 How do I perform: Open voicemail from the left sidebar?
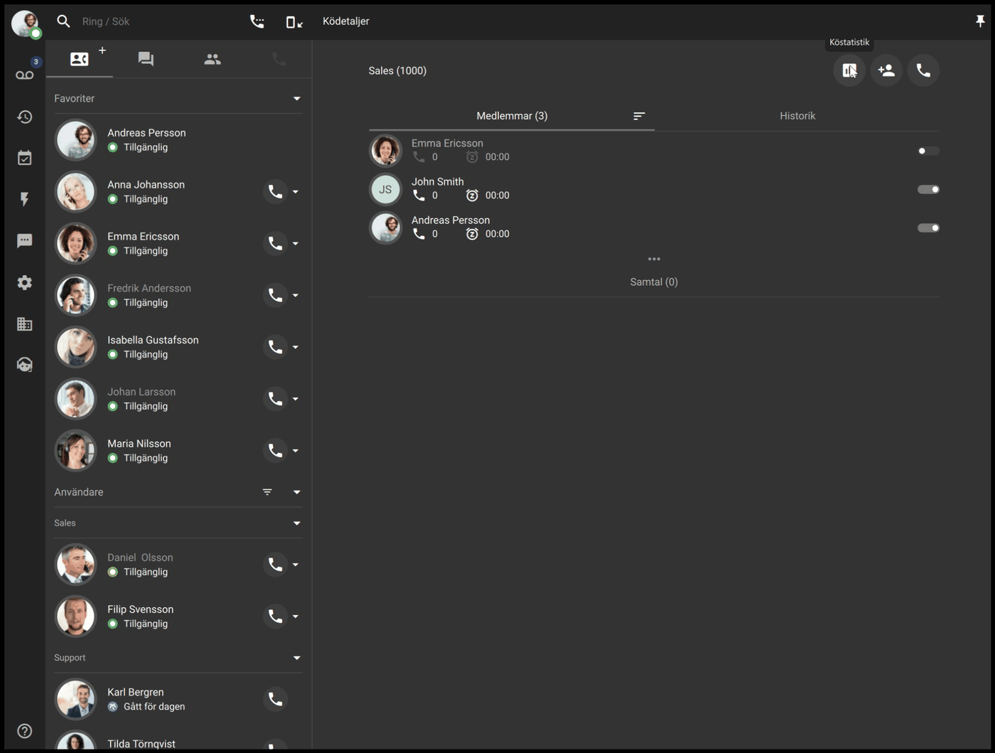[x=25, y=75]
